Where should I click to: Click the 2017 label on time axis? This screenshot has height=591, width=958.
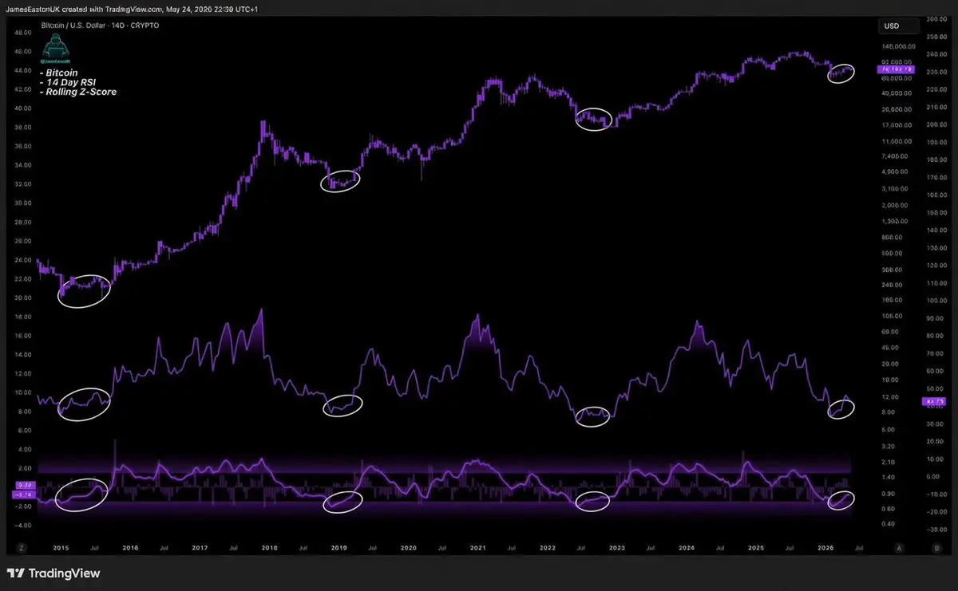tap(200, 548)
